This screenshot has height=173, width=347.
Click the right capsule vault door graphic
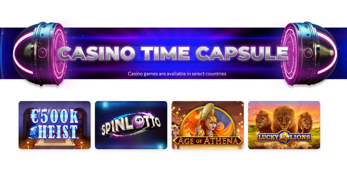(x=310, y=53)
